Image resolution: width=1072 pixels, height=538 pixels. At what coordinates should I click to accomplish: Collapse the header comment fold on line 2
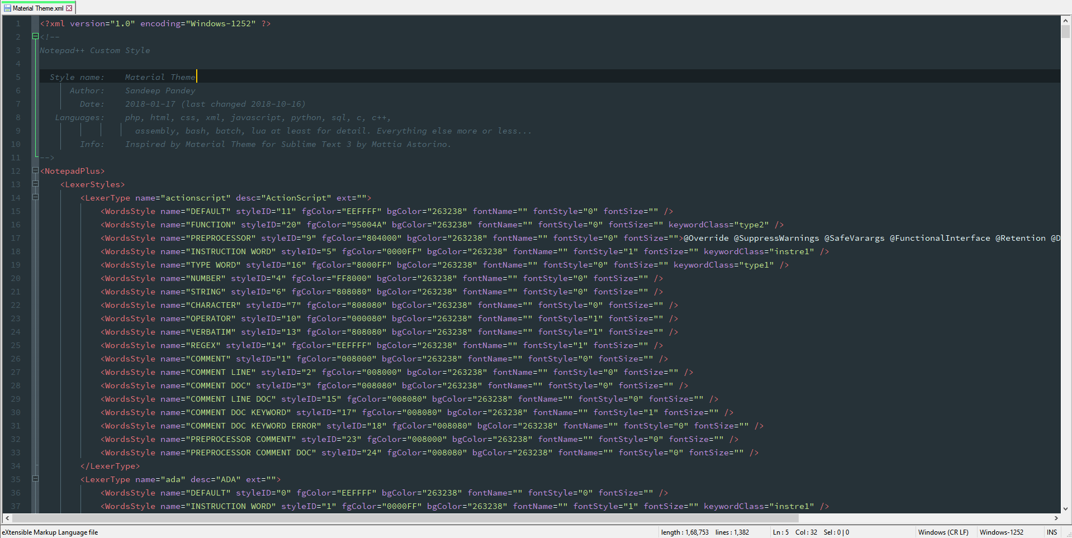coord(35,36)
